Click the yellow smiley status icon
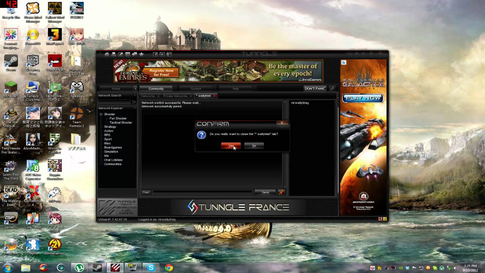This screenshot has width=485, height=273. (x=385, y=219)
